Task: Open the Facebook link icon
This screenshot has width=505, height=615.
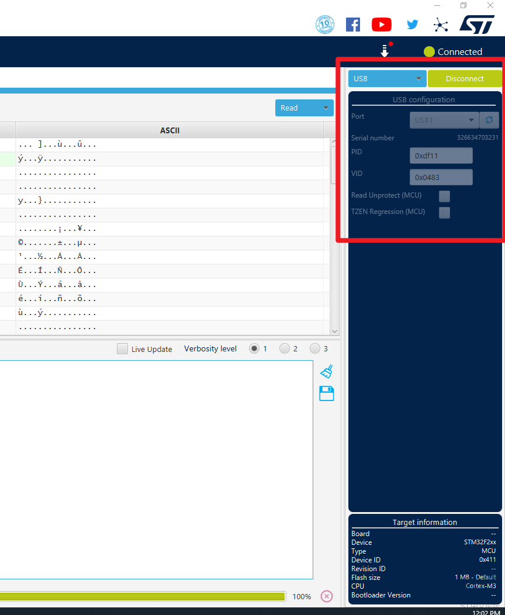Action: coord(353,25)
